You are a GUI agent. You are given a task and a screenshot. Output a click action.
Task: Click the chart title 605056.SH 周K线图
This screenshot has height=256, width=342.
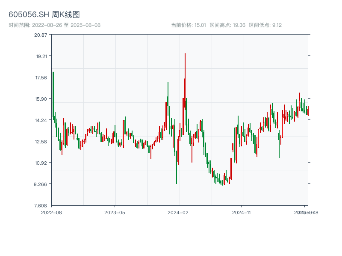[44, 15]
